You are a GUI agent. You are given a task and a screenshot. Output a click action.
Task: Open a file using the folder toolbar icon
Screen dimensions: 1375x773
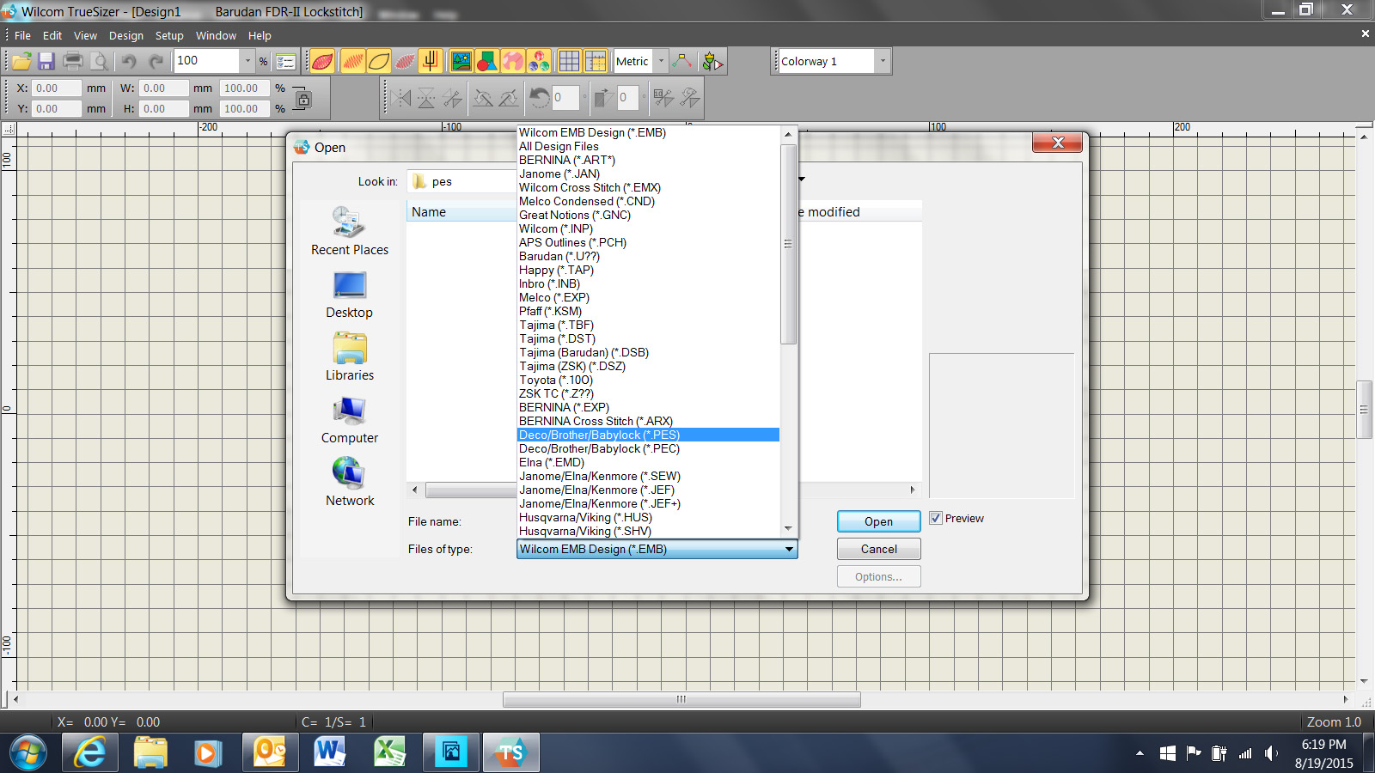[21, 61]
